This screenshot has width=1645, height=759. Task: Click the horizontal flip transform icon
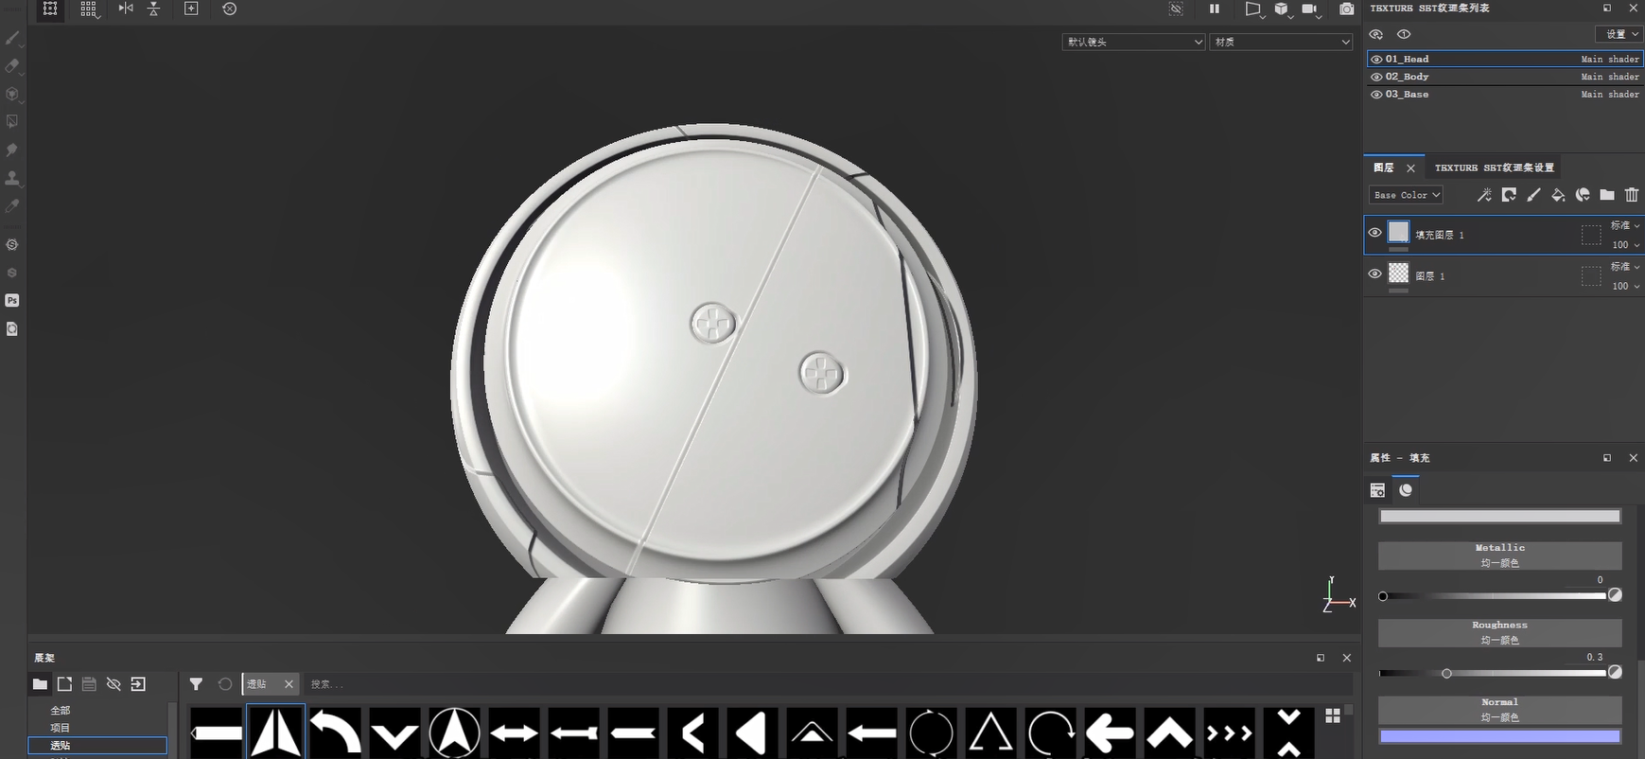(x=126, y=9)
